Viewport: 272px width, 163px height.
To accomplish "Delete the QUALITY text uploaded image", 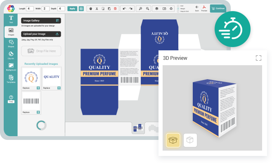I will point(59,88).
